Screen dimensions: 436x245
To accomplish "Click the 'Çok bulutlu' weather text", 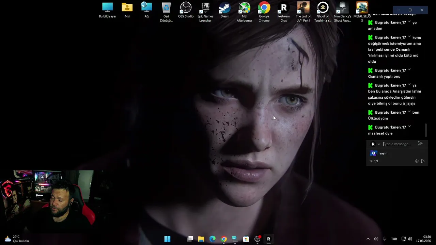I will coord(21,241).
